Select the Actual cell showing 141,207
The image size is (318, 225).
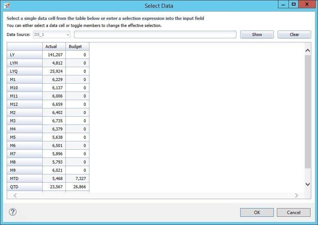point(54,55)
